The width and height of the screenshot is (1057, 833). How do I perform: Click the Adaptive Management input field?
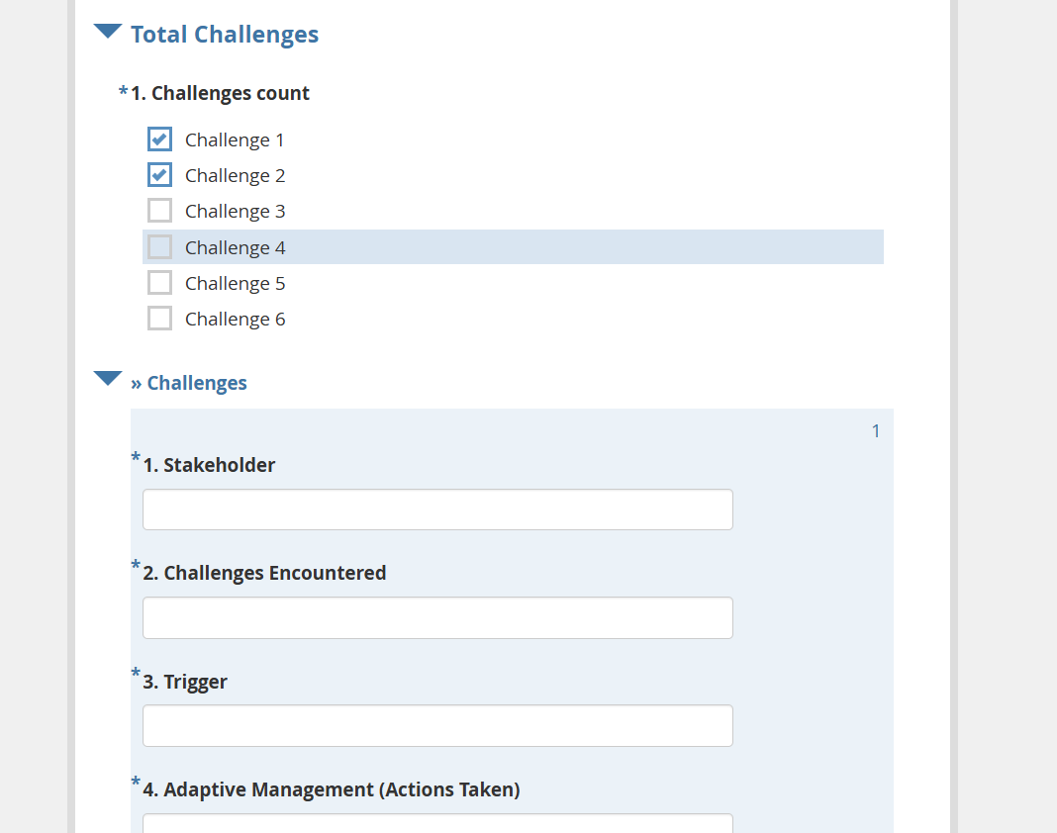pyautogui.click(x=437, y=823)
